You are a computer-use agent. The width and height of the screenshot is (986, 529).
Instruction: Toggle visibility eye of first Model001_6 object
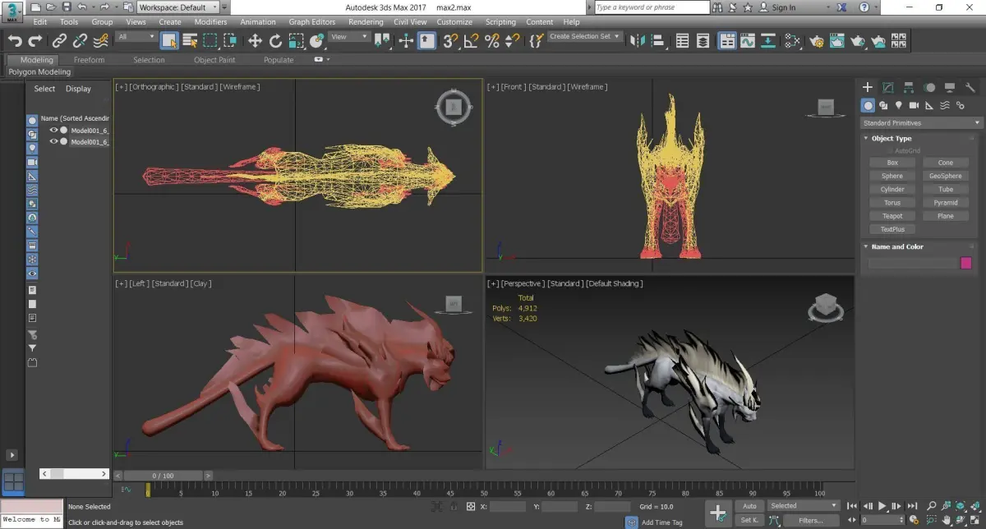(x=54, y=130)
